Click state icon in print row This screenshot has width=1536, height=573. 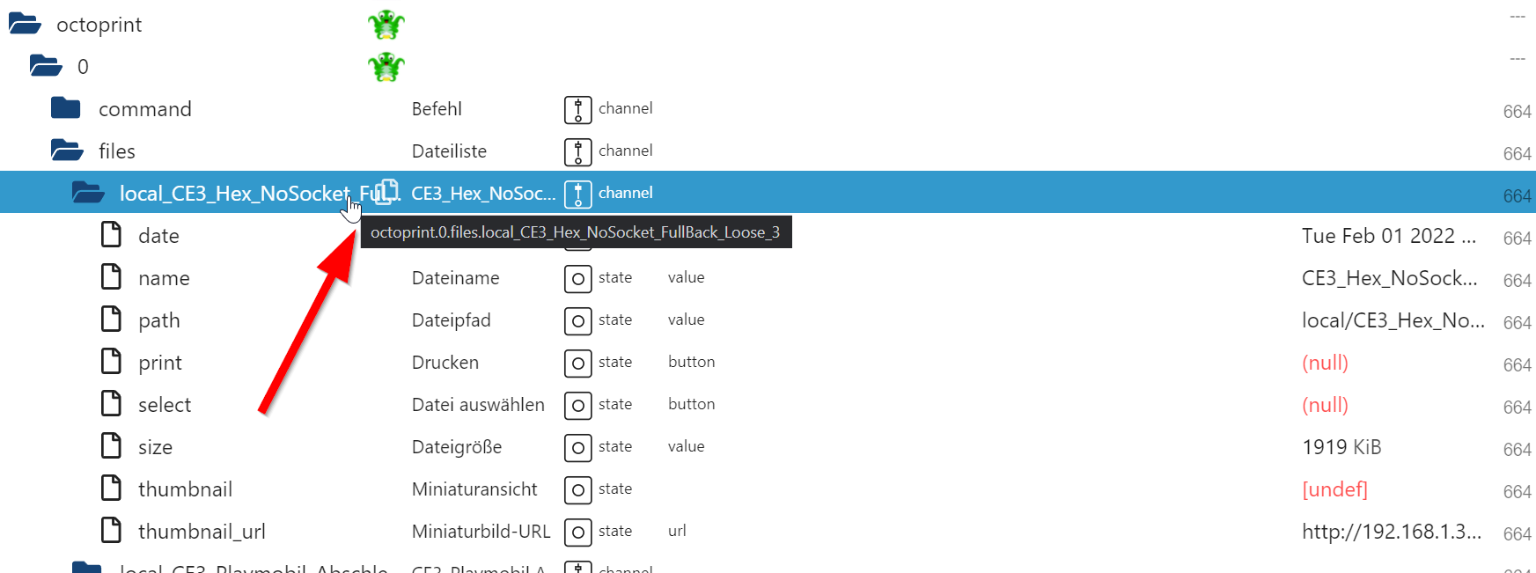click(577, 364)
